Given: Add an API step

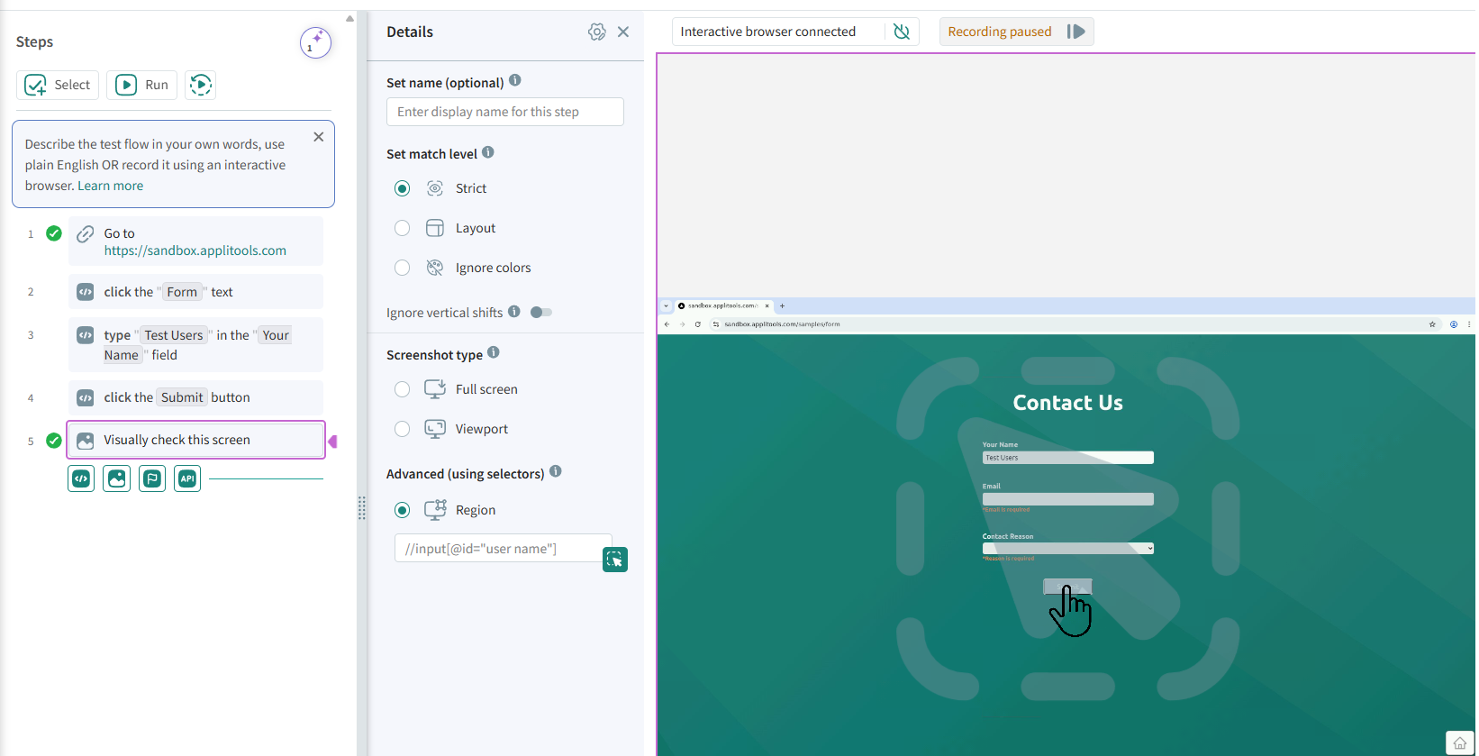Looking at the screenshot, I should [187, 478].
